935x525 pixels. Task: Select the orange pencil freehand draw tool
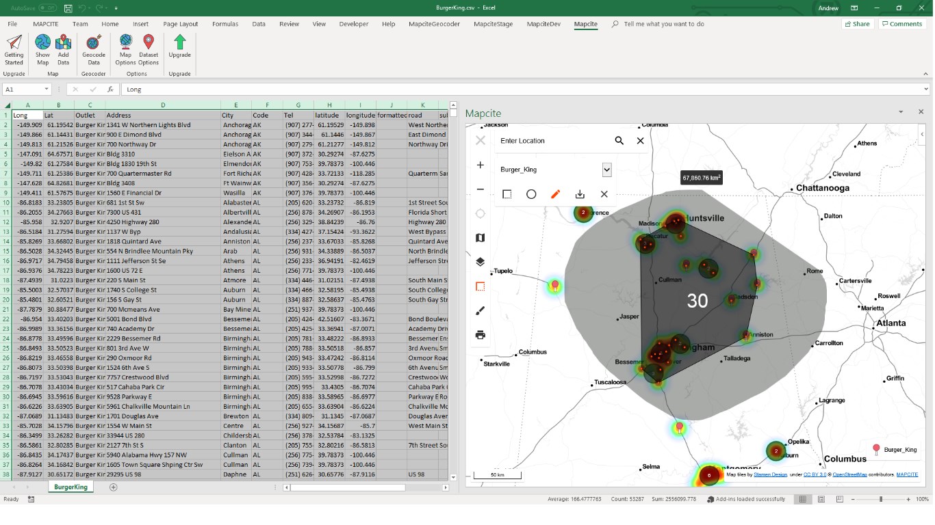point(555,194)
